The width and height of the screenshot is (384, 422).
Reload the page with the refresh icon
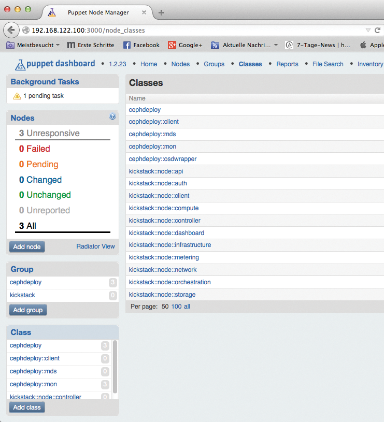pyautogui.click(x=378, y=31)
